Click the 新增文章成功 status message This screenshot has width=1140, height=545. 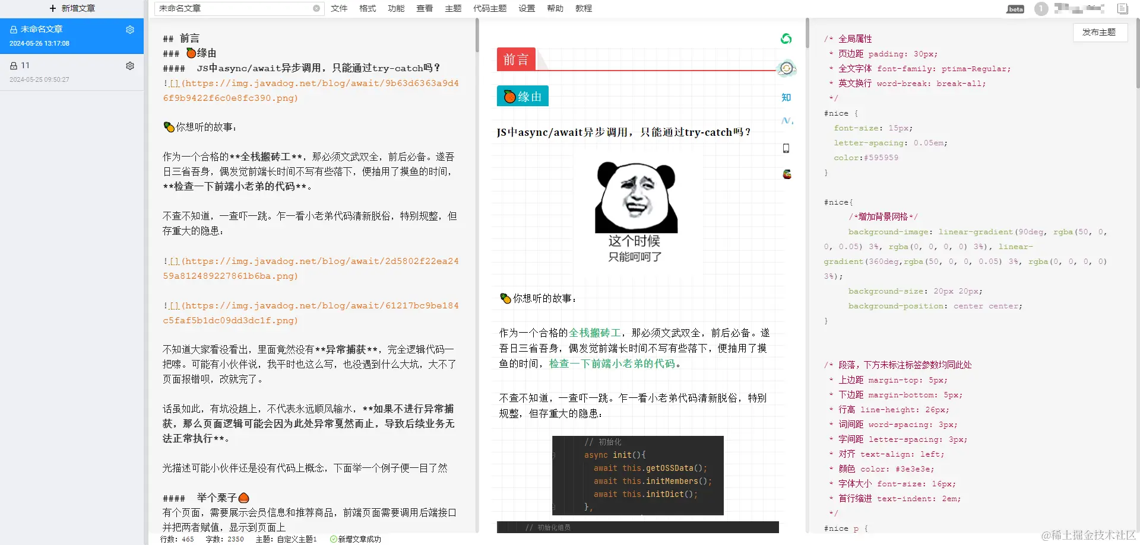point(355,539)
